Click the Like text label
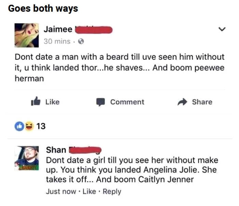Image resolution: width=239 pixels, height=206 pixels. pyautogui.click(x=53, y=102)
